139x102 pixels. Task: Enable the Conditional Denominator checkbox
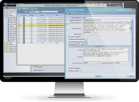(x=87, y=39)
